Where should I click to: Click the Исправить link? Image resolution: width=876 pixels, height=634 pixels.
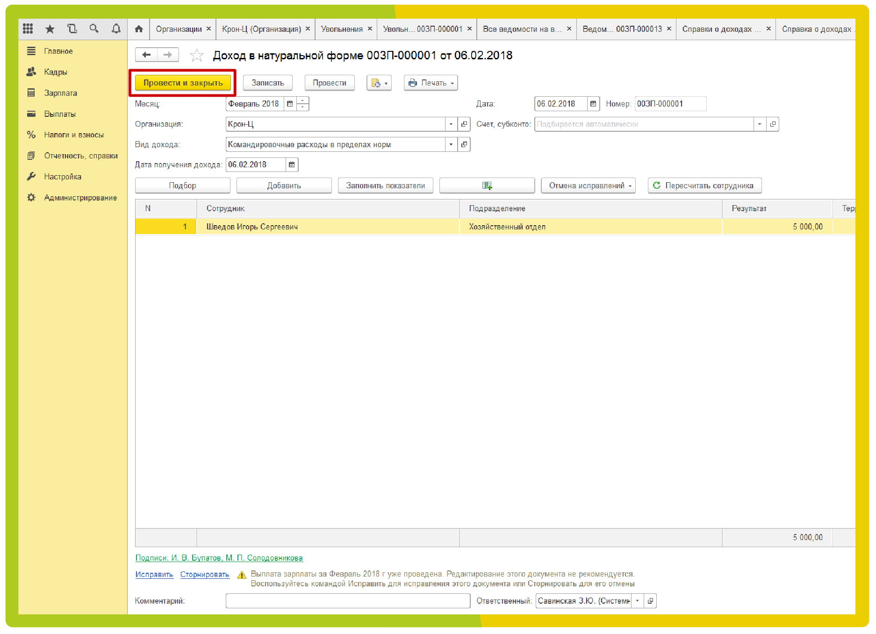pos(154,575)
